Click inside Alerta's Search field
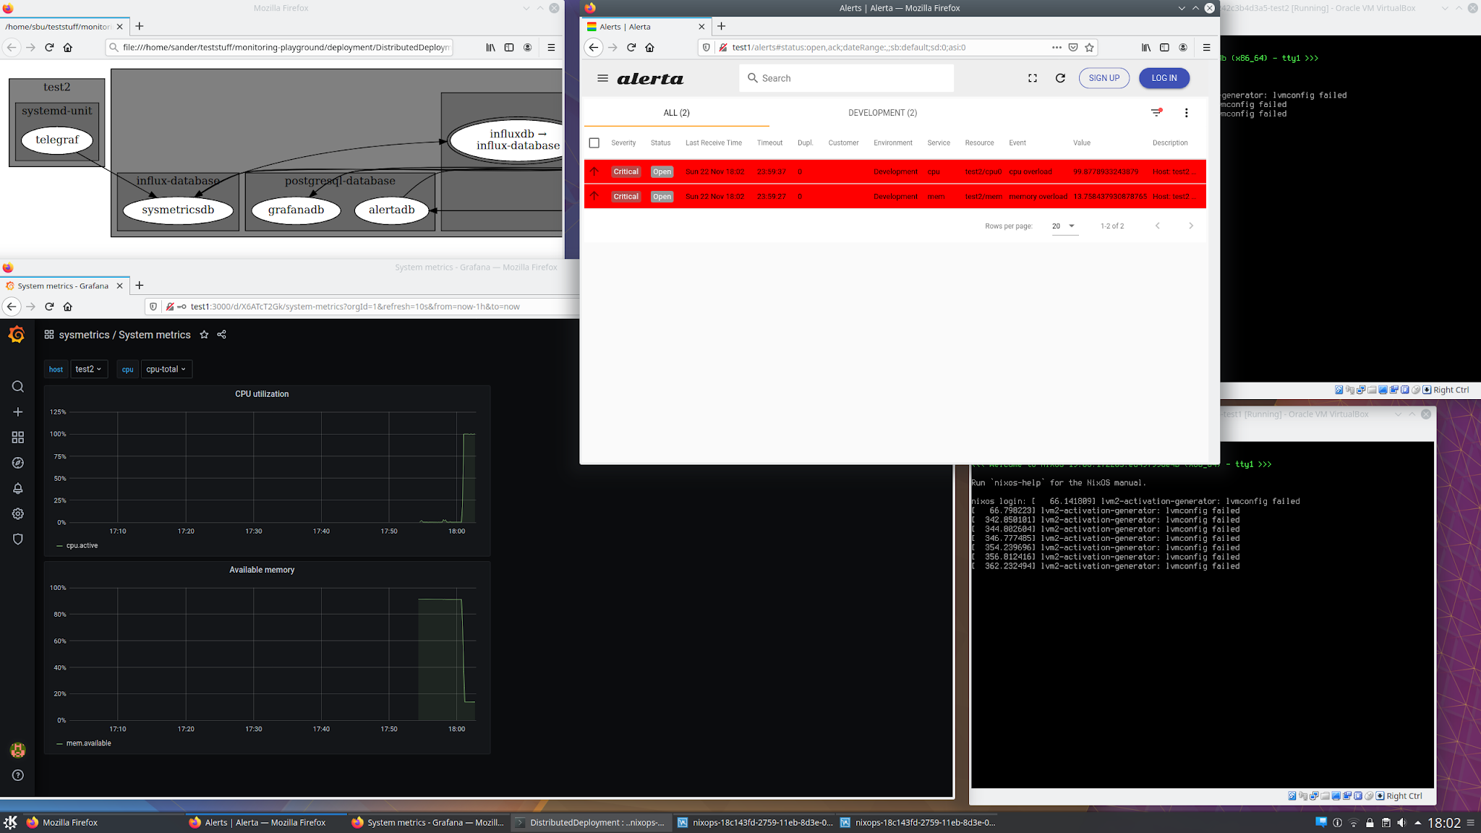 [832, 77]
